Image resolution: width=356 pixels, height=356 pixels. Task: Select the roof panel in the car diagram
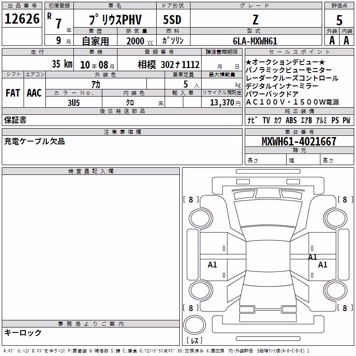pyautogui.click(x=268, y=256)
